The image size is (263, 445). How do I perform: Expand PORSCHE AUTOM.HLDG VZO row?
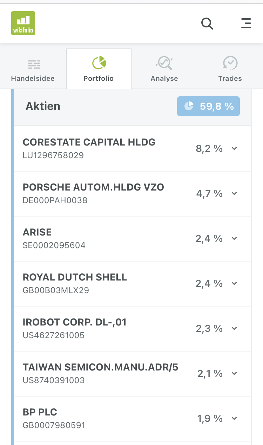pos(234,193)
